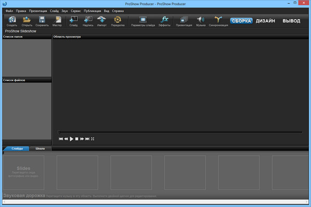Click the Синхронизация toolbar icon
Image resolution: width=311 pixels, height=207 pixels.
coord(218,21)
